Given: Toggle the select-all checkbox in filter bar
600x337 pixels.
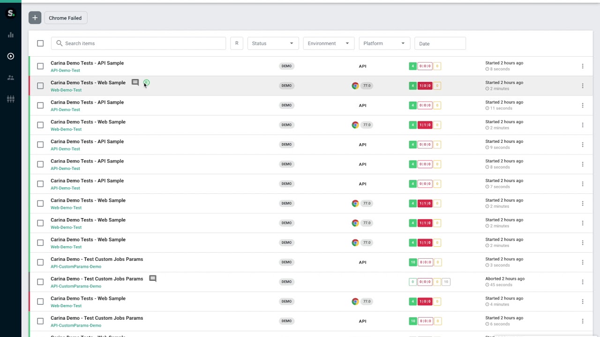Looking at the screenshot, I should point(40,44).
